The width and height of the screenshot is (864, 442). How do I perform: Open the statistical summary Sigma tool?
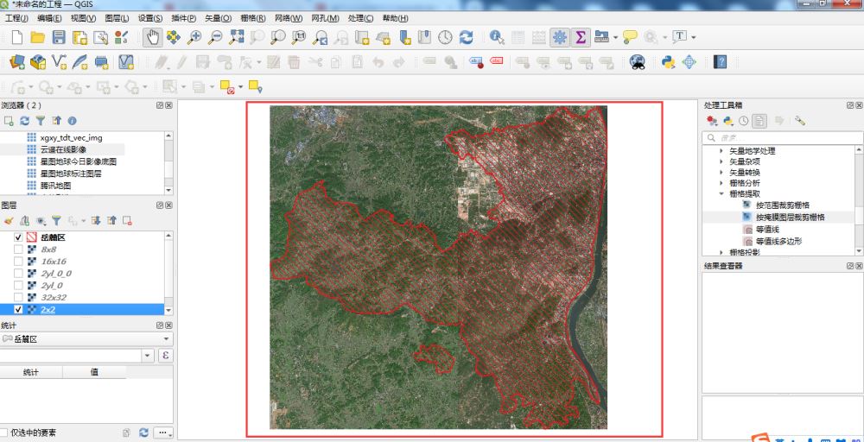pos(580,37)
